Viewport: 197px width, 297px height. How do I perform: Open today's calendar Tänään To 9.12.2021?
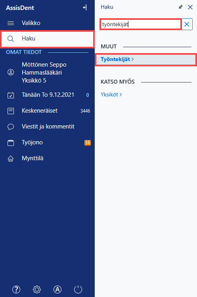[x=47, y=95]
